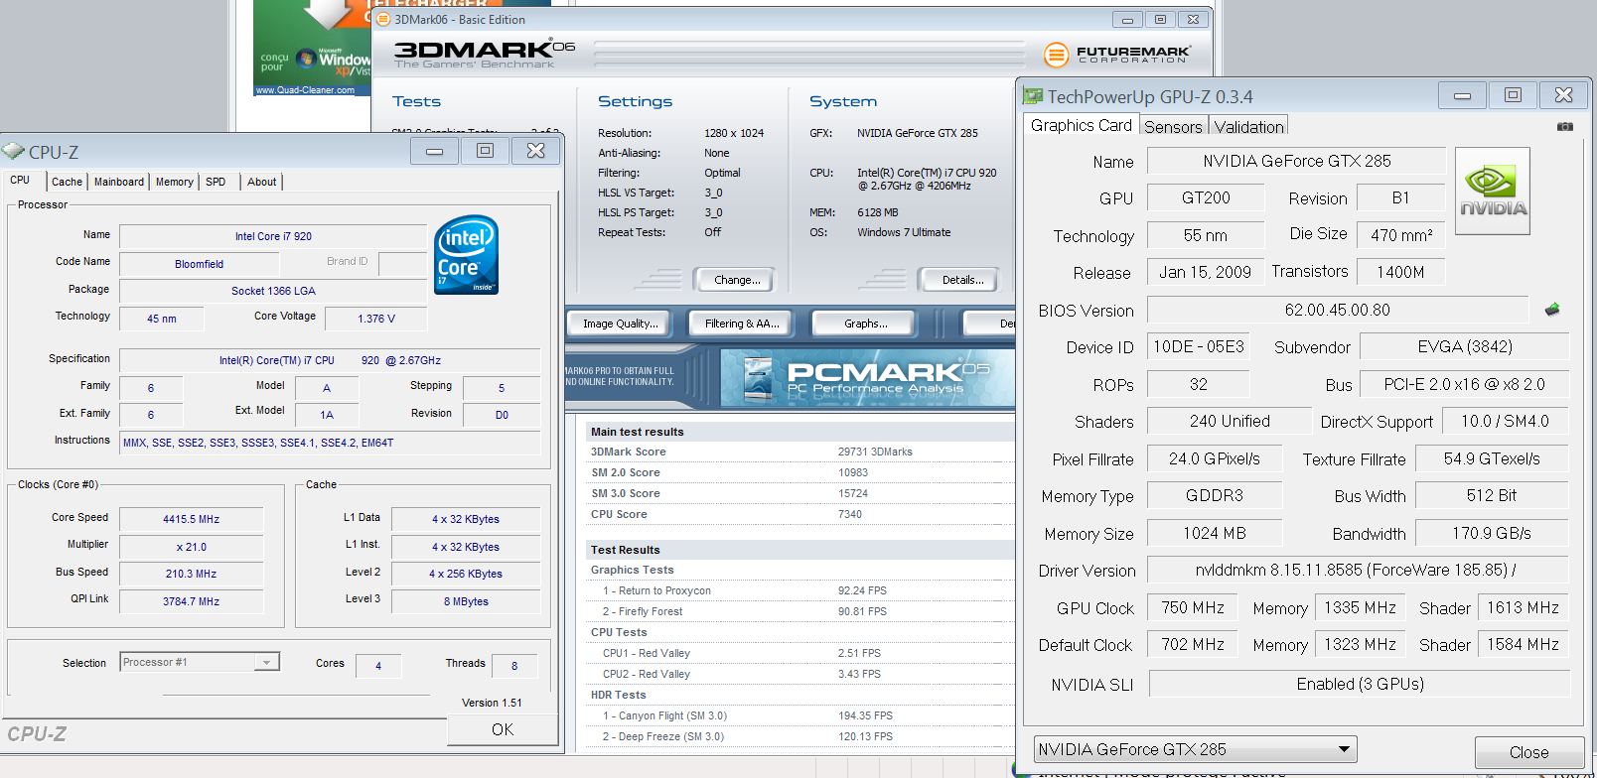Screen dimensions: 1597x778
Task: Click the Core Voltage value 1.376 V
Action: point(376,319)
